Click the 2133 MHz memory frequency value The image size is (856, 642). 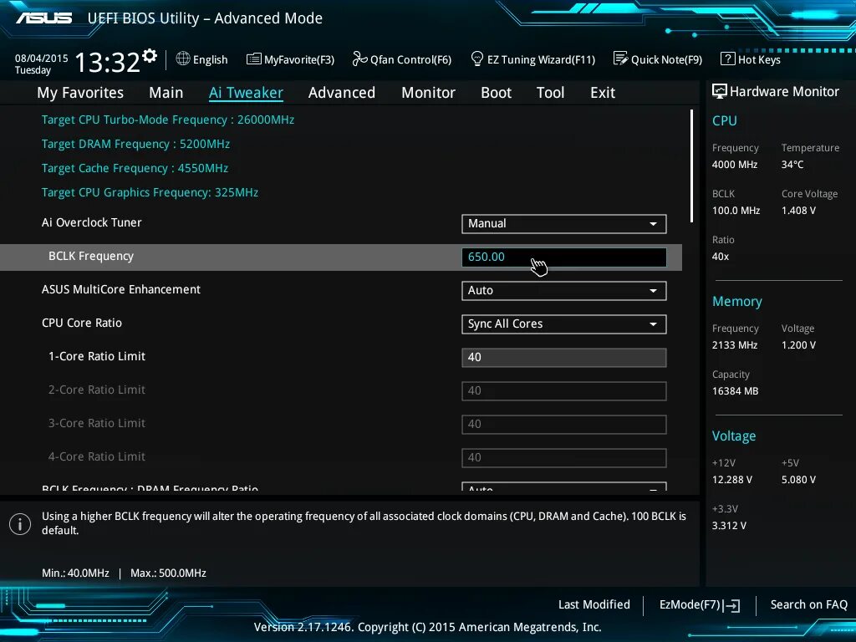pyautogui.click(x=735, y=345)
